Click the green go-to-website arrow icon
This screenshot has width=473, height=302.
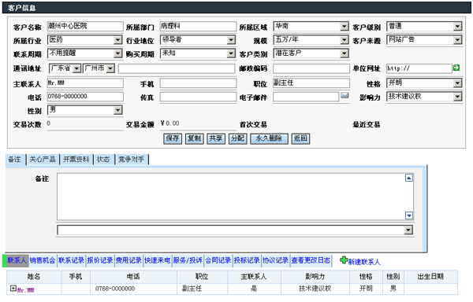(456, 68)
